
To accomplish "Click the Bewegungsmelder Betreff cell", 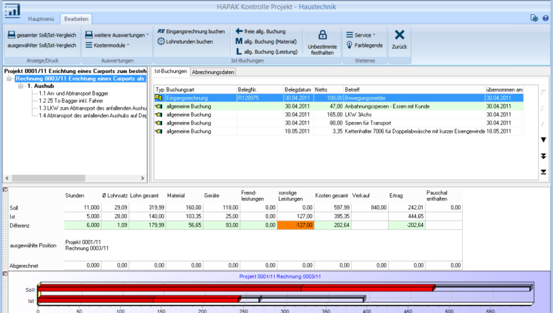I will click(415, 98).
